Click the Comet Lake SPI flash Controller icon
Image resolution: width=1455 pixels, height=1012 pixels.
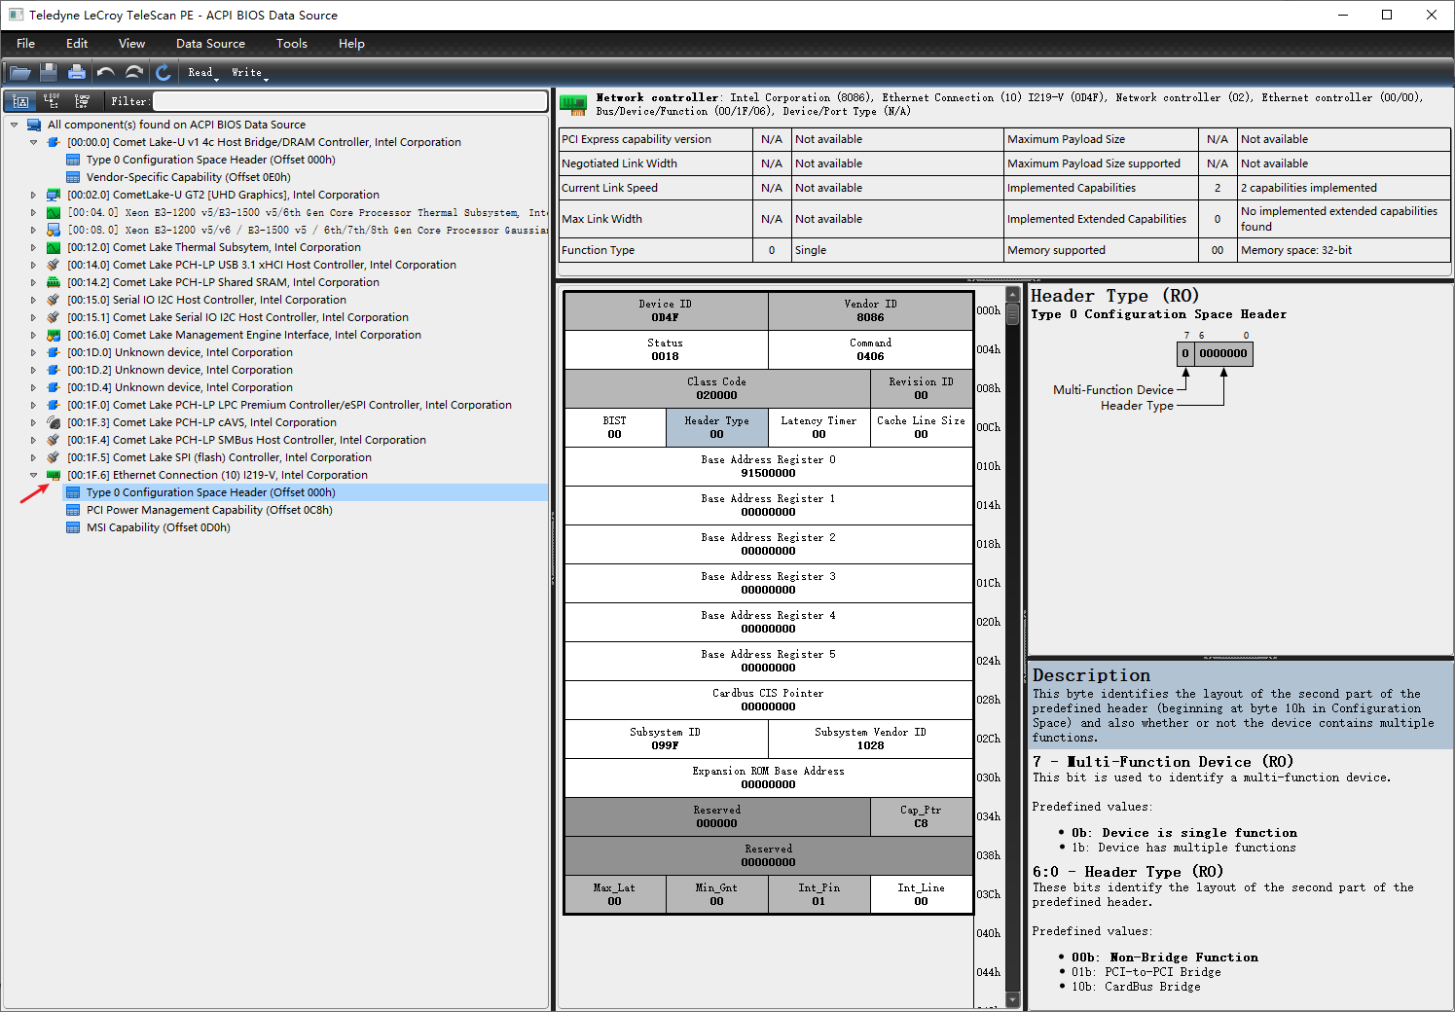click(54, 457)
